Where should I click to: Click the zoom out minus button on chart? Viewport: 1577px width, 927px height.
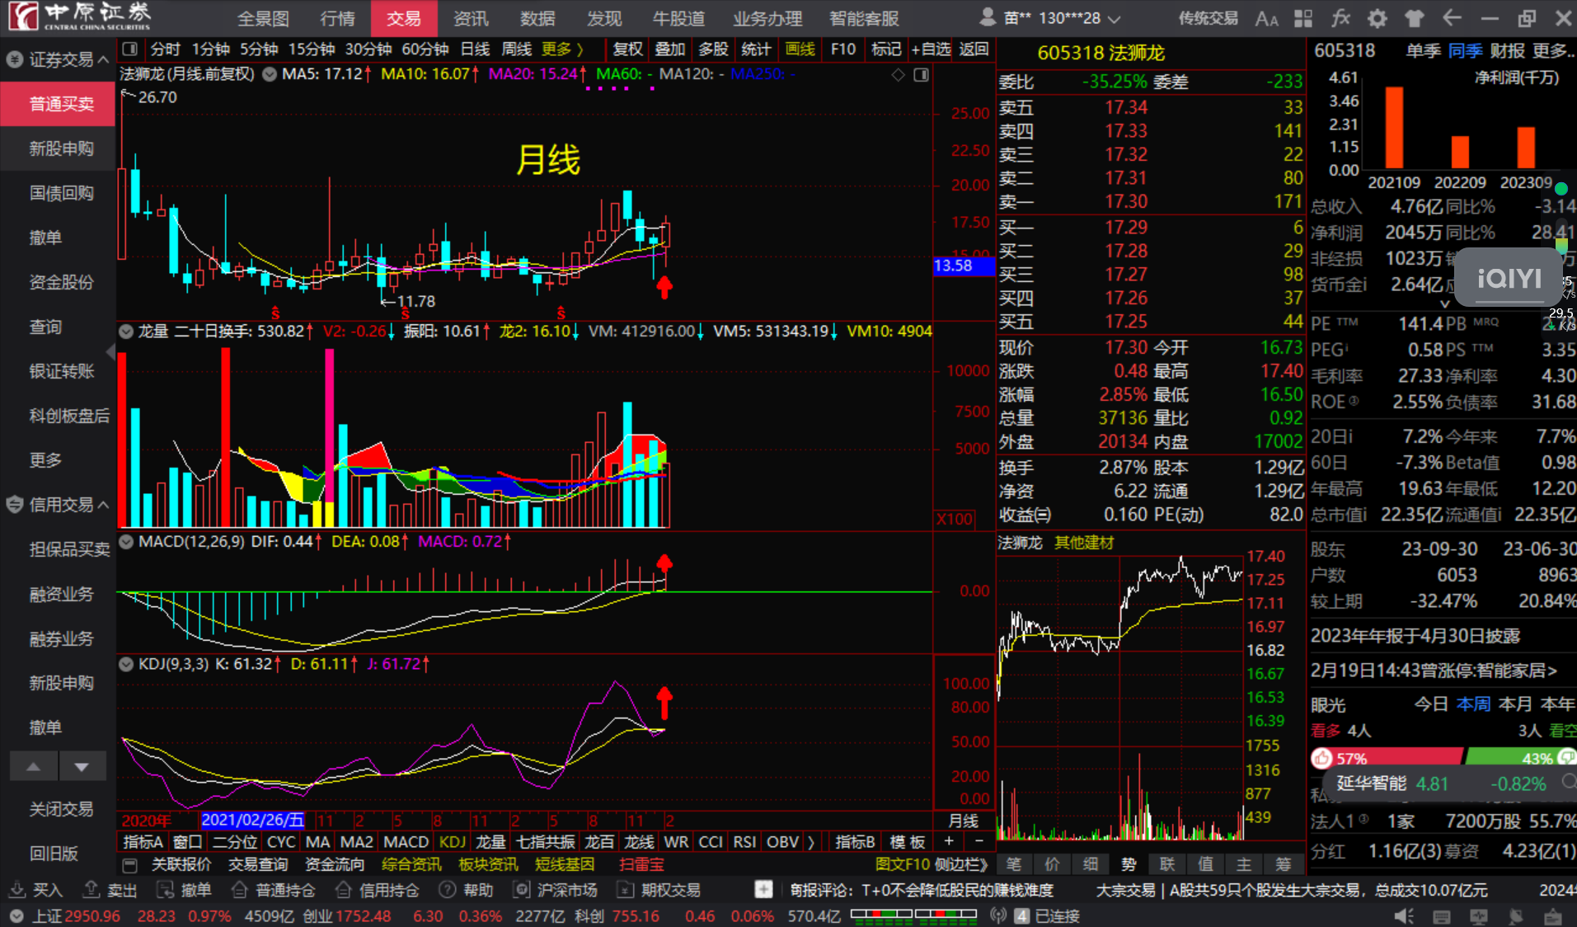click(x=979, y=841)
